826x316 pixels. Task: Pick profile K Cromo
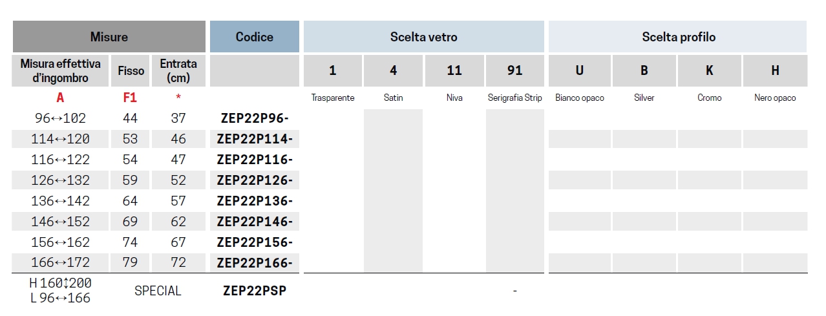coord(709,70)
